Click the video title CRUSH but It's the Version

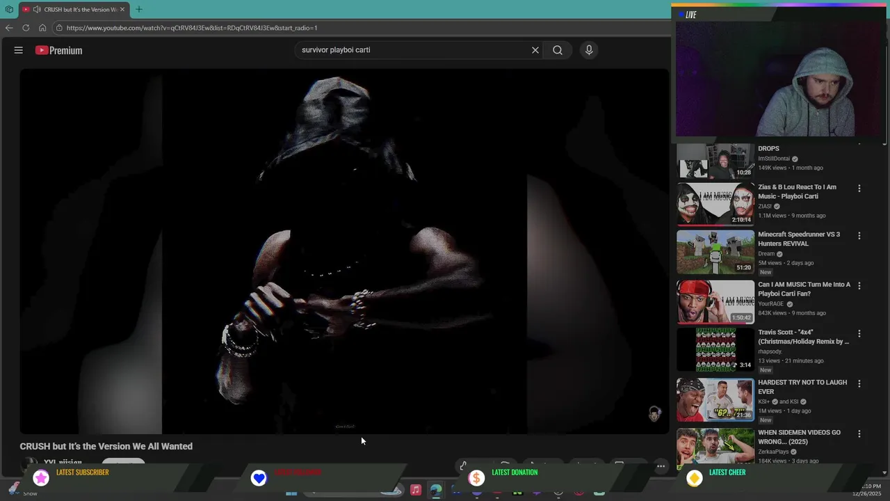(x=106, y=446)
